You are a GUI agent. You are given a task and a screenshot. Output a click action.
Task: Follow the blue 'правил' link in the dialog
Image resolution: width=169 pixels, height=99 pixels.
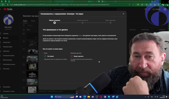(x=80, y=36)
